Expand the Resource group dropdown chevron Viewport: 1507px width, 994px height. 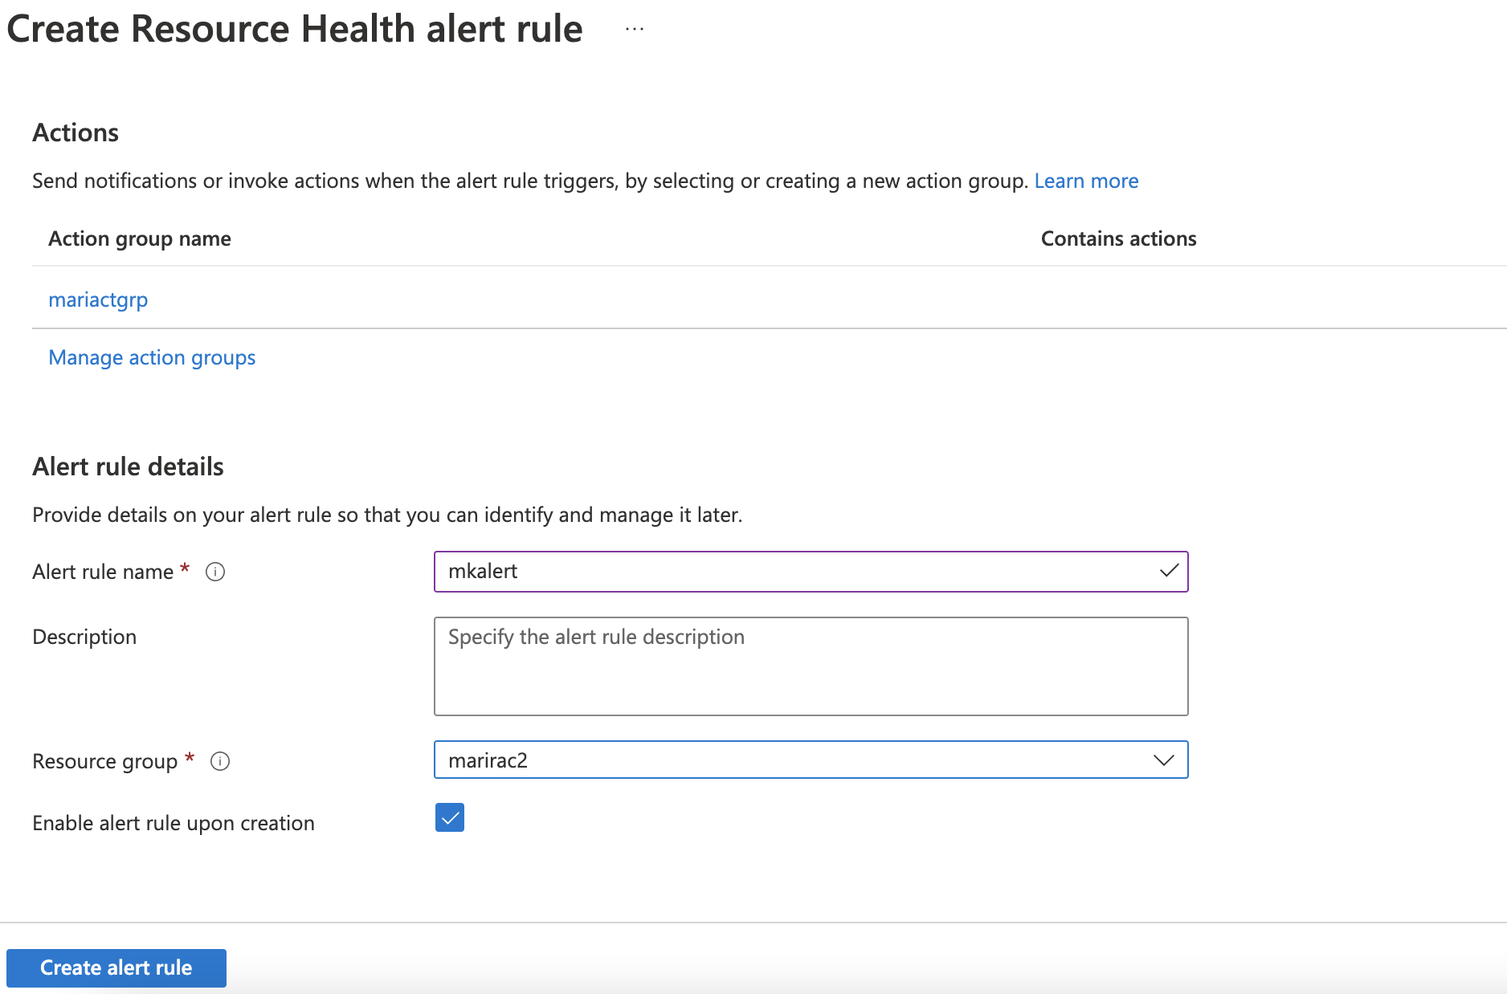(x=1163, y=760)
